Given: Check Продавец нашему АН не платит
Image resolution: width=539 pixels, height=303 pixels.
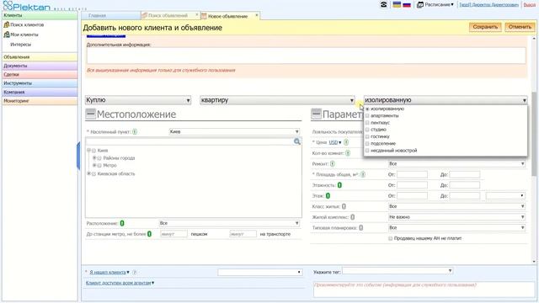Looking at the screenshot, I should (x=391, y=238).
